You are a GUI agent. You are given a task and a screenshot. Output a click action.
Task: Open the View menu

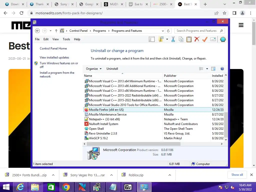[55, 39]
